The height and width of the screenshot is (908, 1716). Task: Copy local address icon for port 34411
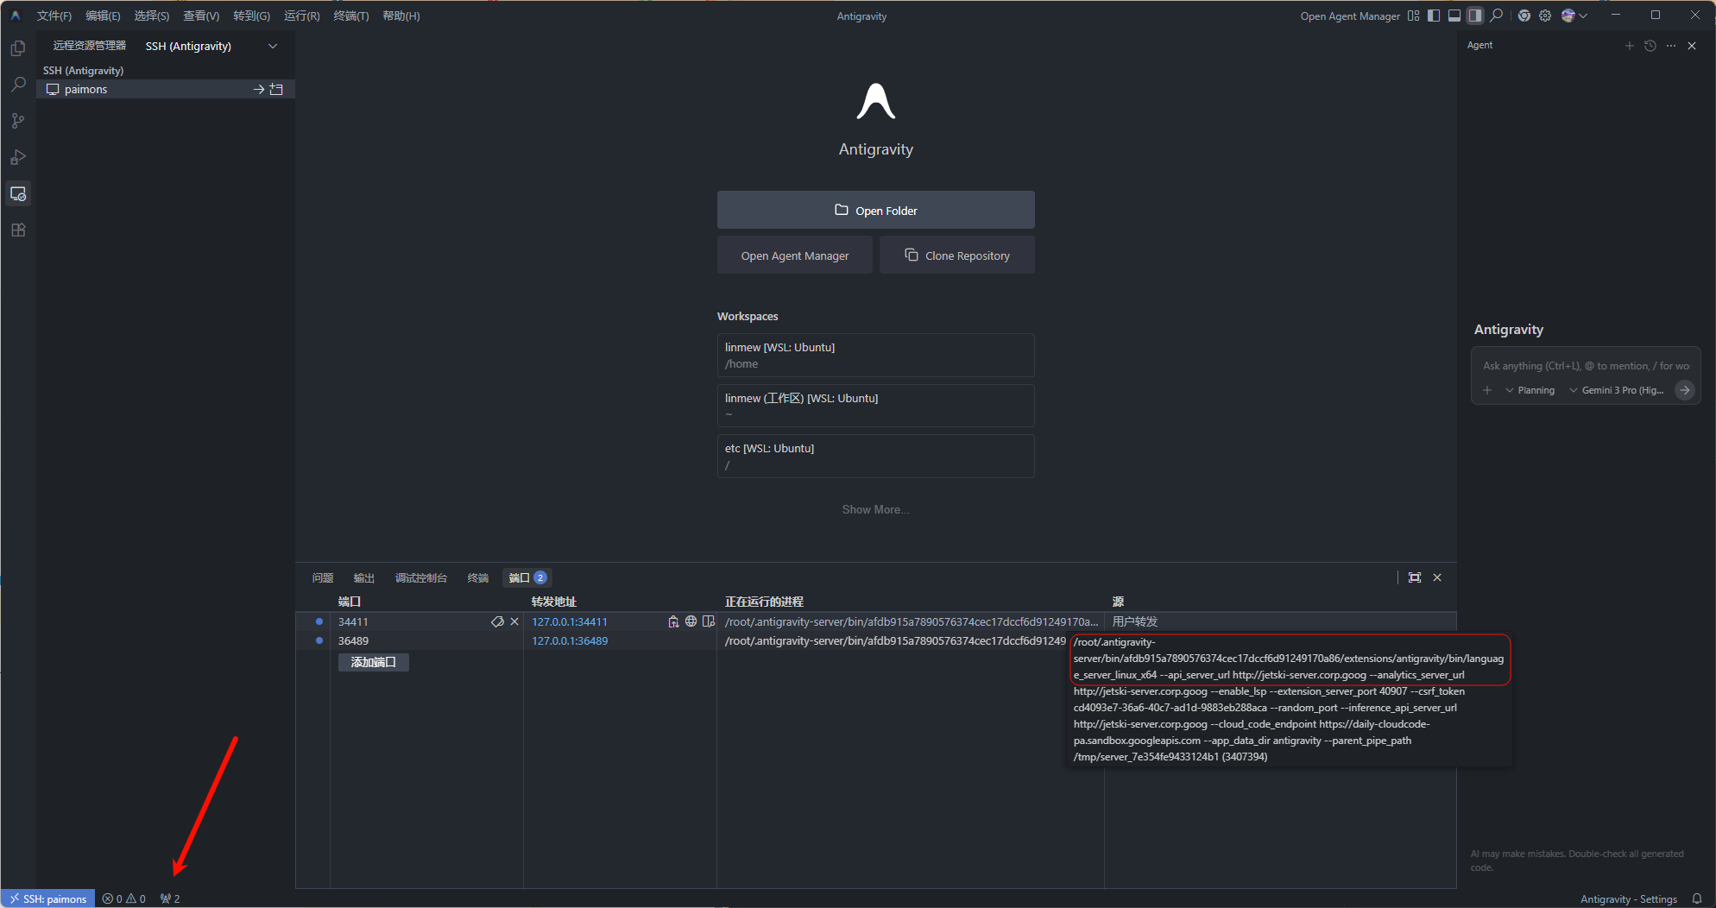673,621
